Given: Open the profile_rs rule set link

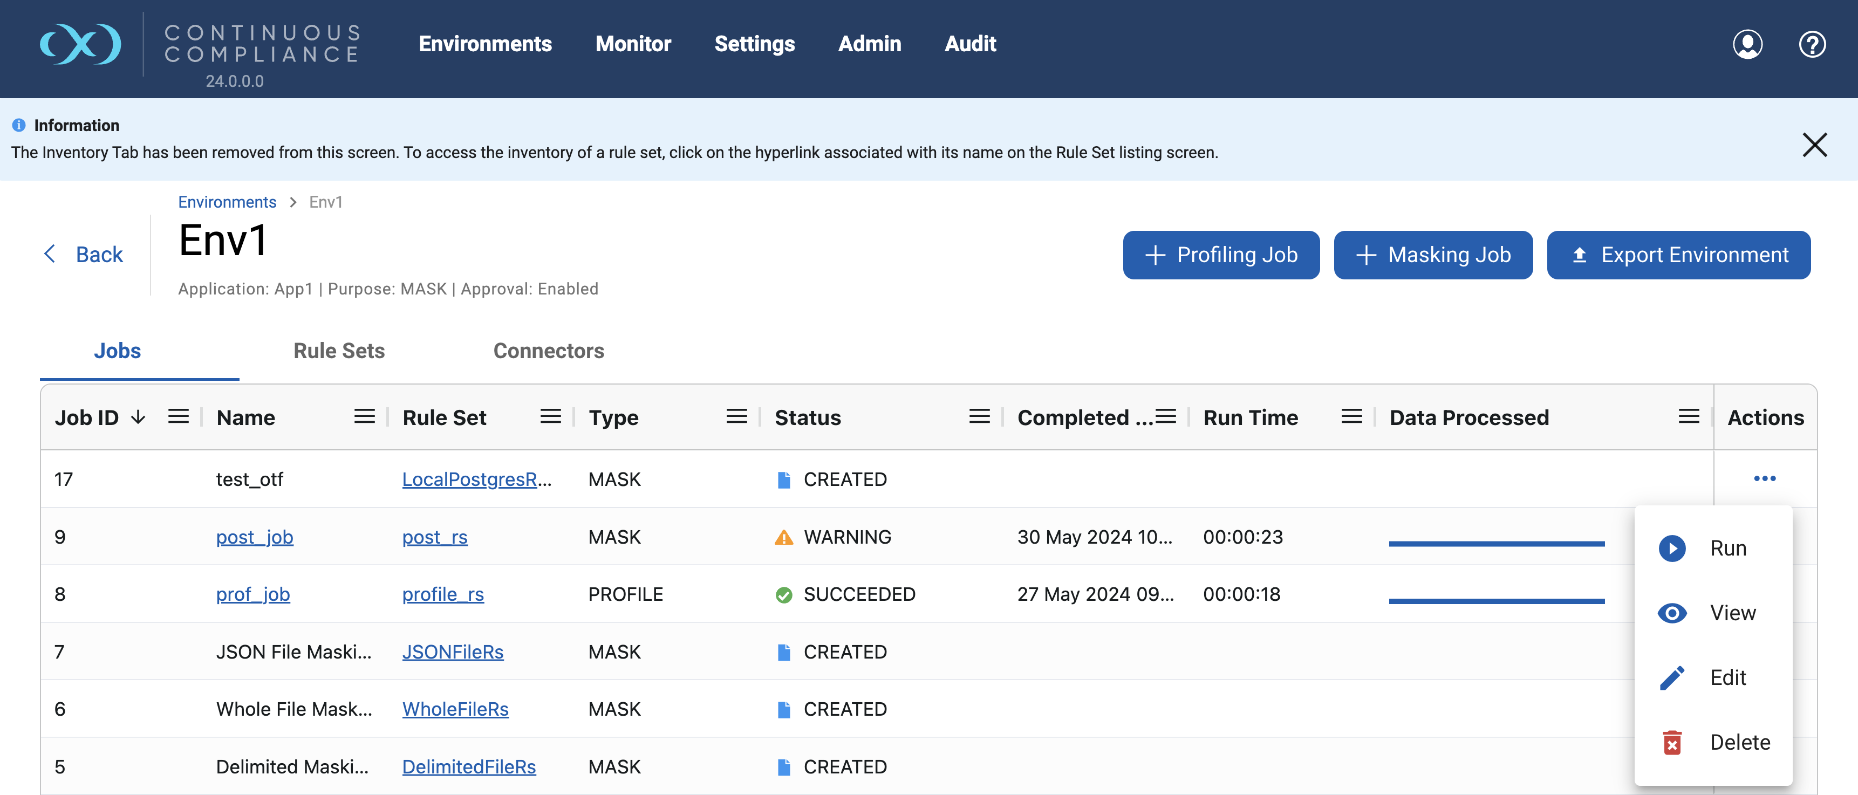Looking at the screenshot, I should (x=443, y=594).
